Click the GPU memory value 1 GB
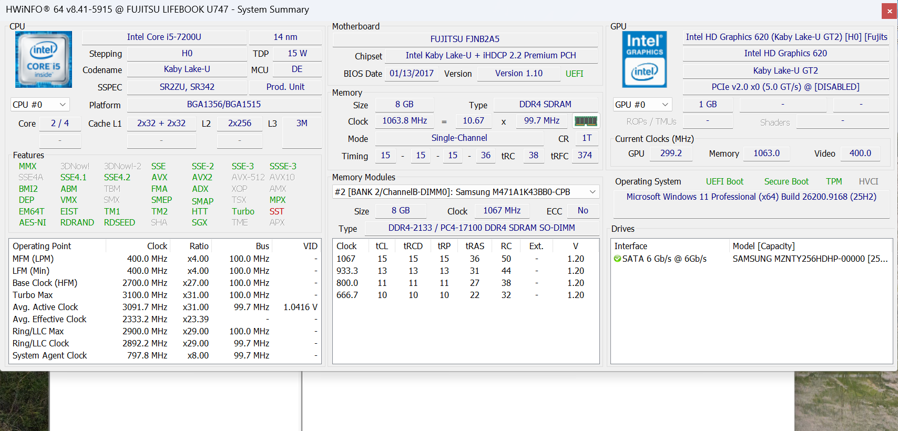The width and height of the screenshot is (898, 431). point(708,104)
